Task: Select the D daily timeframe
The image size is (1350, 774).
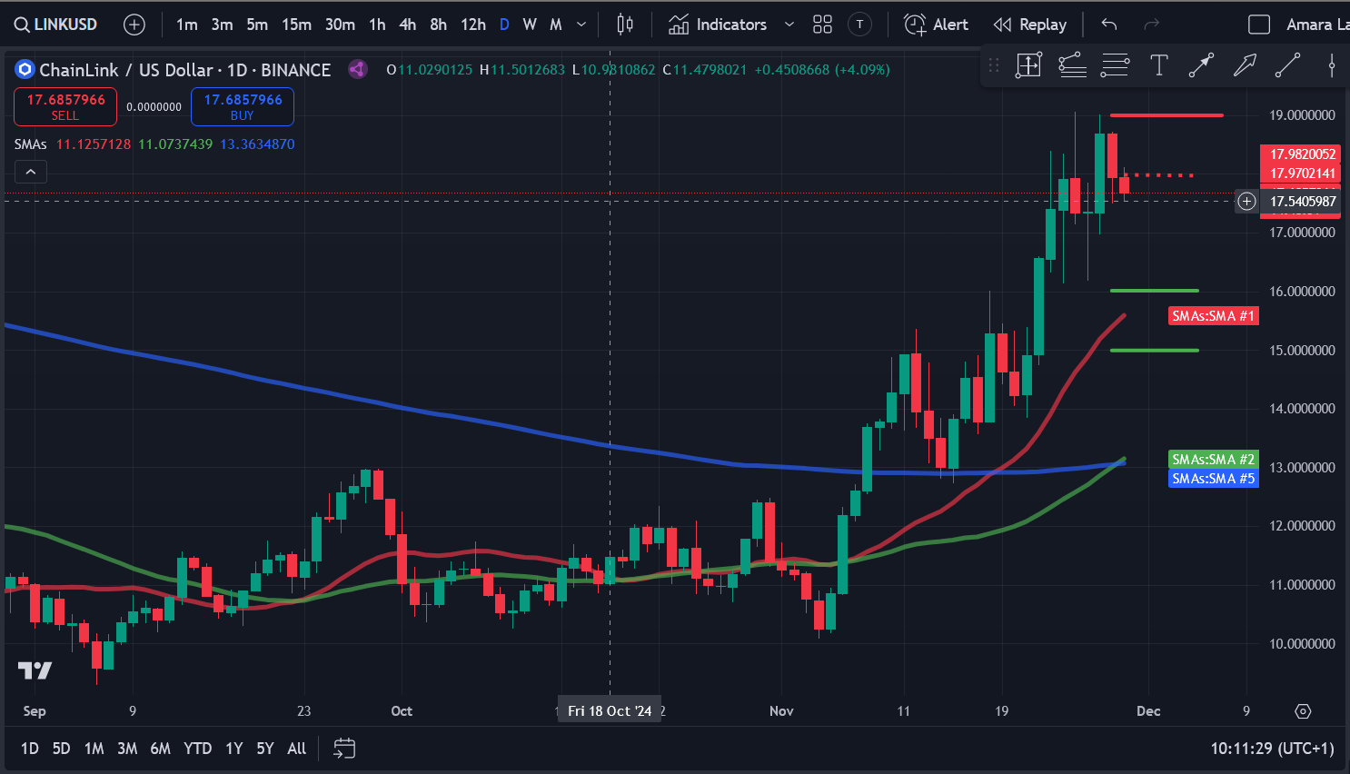Action: (x=504, y=25)
